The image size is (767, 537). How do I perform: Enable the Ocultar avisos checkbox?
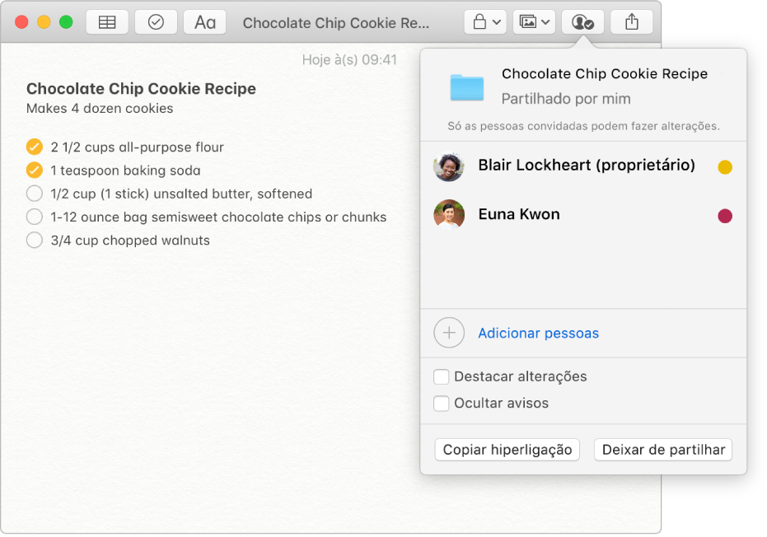pyautogui.click(x=442, y=404)
